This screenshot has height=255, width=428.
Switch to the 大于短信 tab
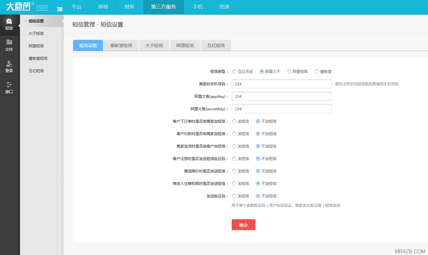pyautogui.click(x=154, y=45)
